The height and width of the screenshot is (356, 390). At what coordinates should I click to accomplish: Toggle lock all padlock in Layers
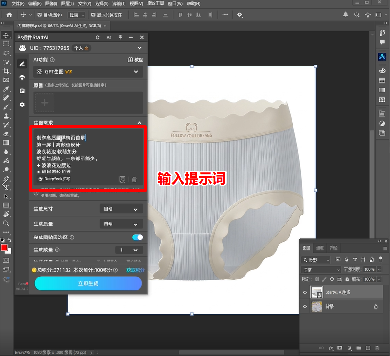[347, 279]
